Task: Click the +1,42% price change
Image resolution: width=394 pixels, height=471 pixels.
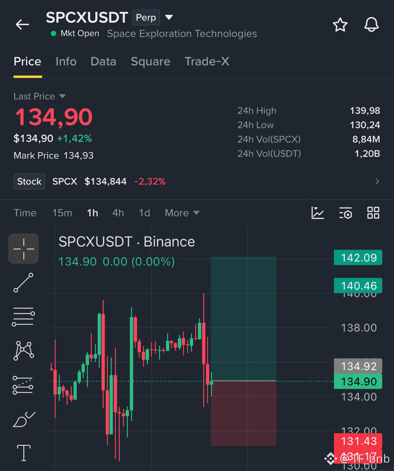Action: [x=74, y=139]
